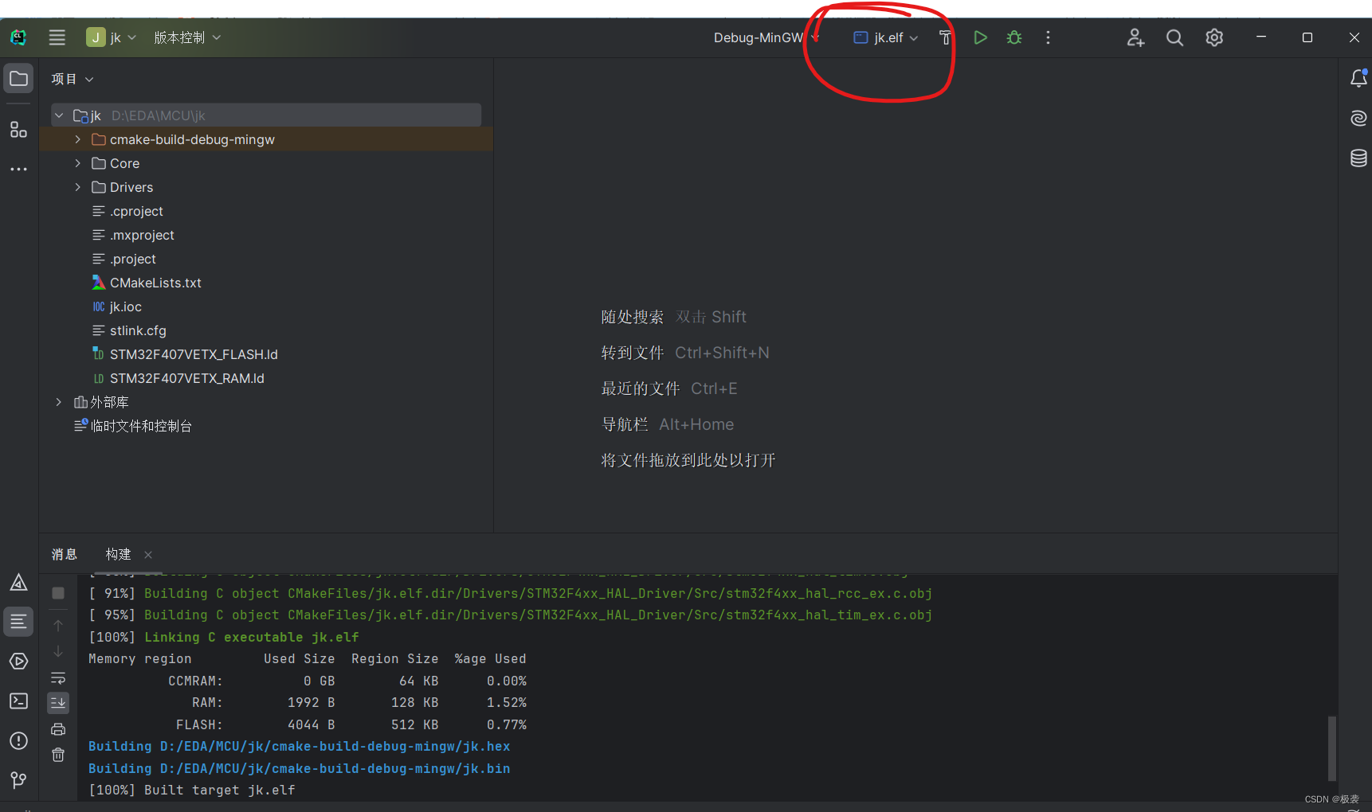Click the FLASH memory usage row
1372x812 pixels.
pos(351,724)
